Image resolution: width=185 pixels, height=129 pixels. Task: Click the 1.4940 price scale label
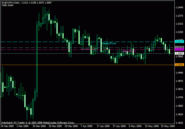179,73
